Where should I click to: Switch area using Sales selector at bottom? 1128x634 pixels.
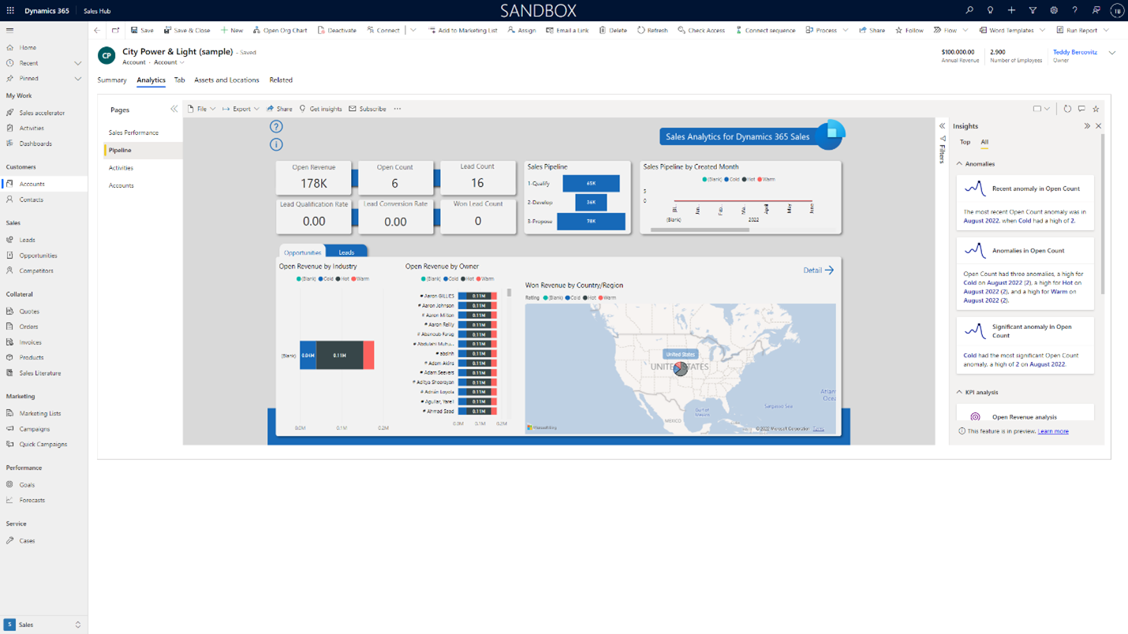[43, 625]
